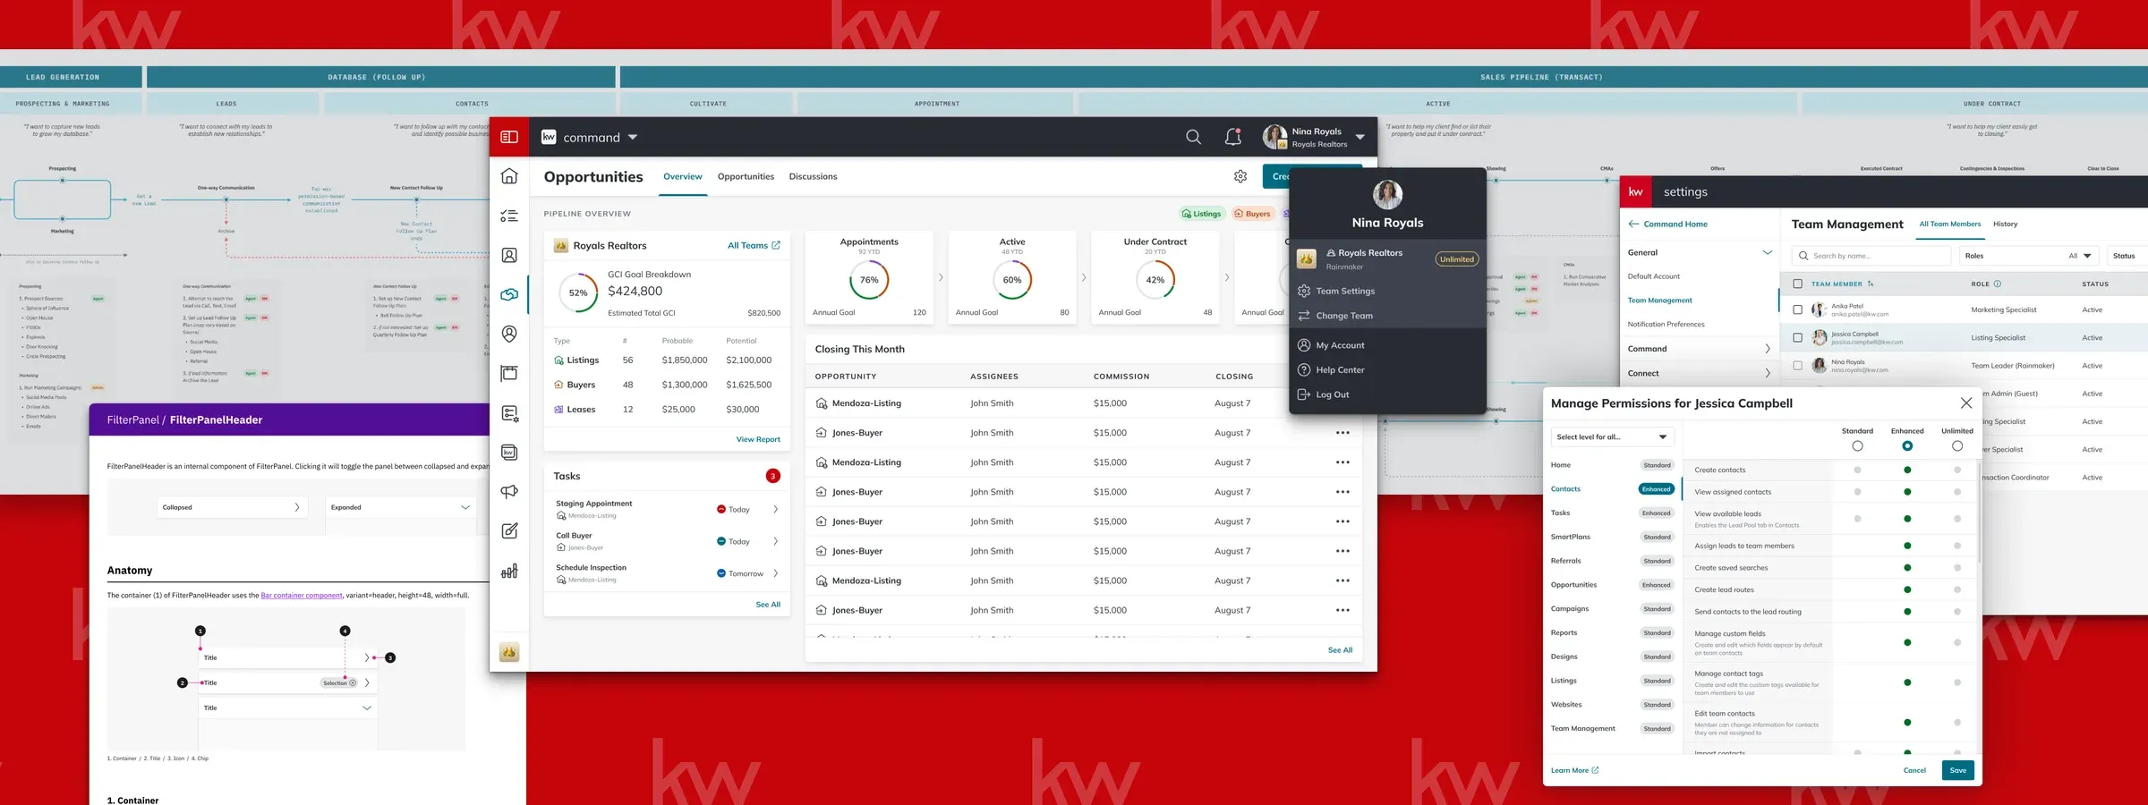Click Cancel in permissions dialog
This screenshot has width=2148, height=805.
pos(1914,770)
